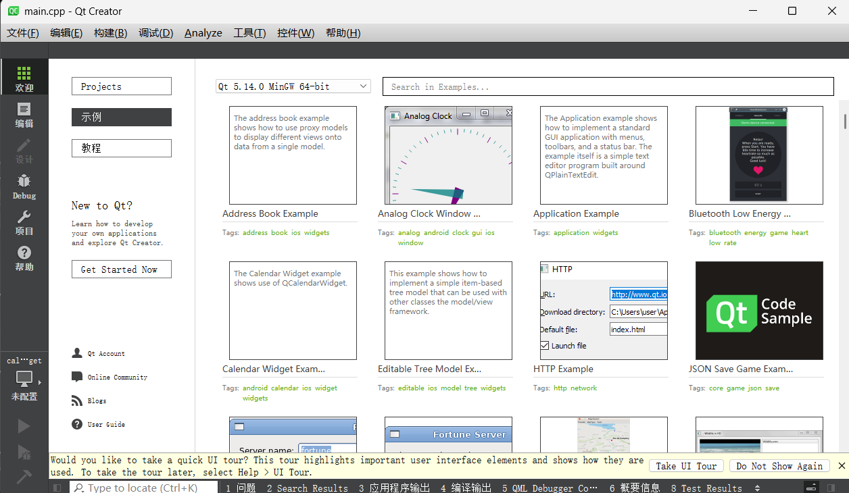Screen dimensions: 849x493
Task: Open the 4 编译输出 pane
Action: (x=466, y=488)
